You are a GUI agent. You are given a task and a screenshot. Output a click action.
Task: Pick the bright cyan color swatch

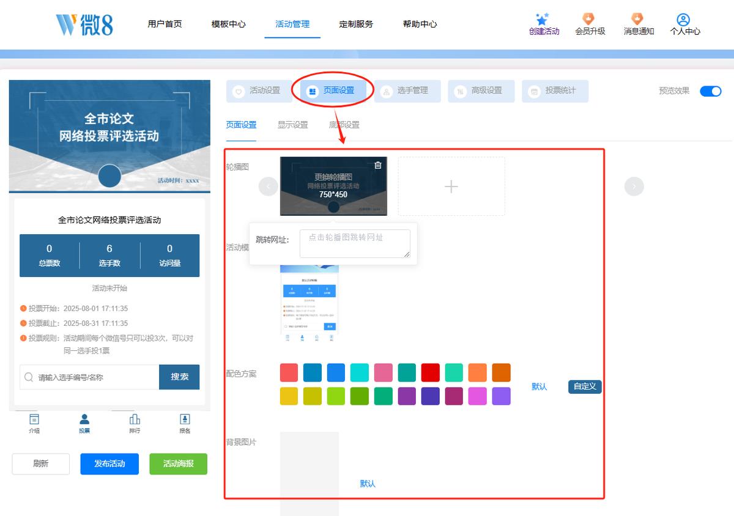pyautogui.click(x=360, y=373)
